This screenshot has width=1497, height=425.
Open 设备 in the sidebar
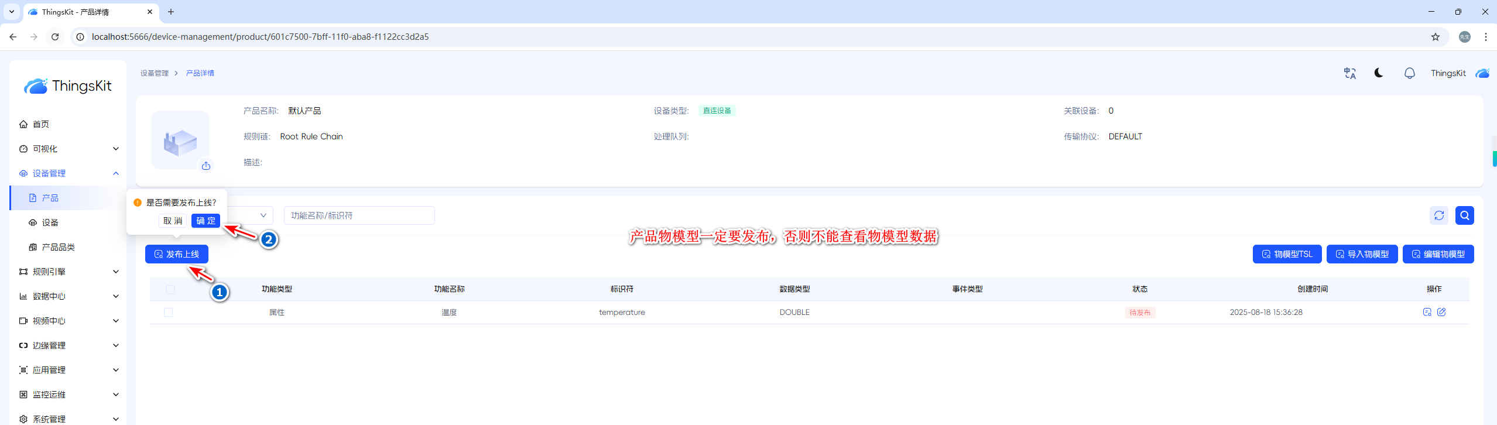[50, 222]
